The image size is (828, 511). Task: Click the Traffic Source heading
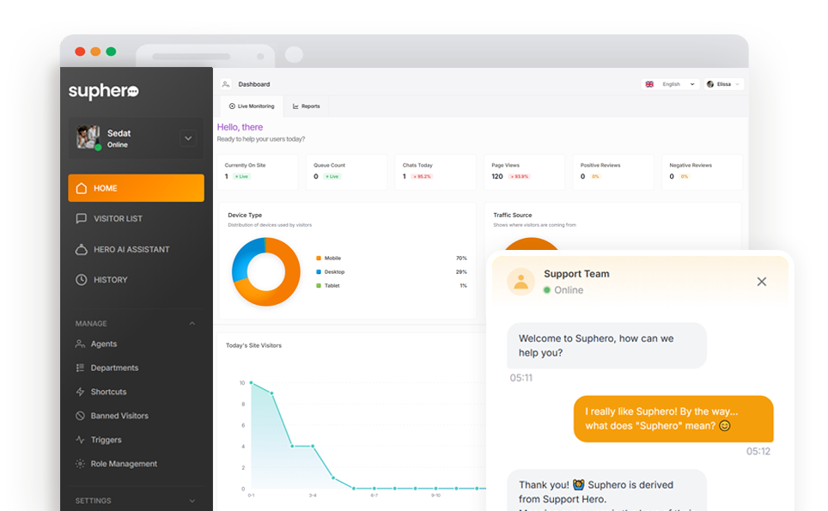pyautogui.click(x=512, y=216)
